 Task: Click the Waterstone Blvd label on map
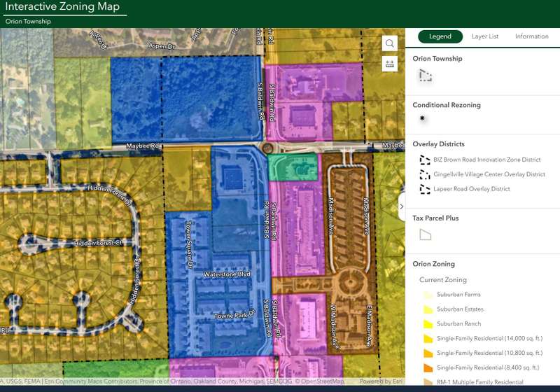click(x=225, y=274)
